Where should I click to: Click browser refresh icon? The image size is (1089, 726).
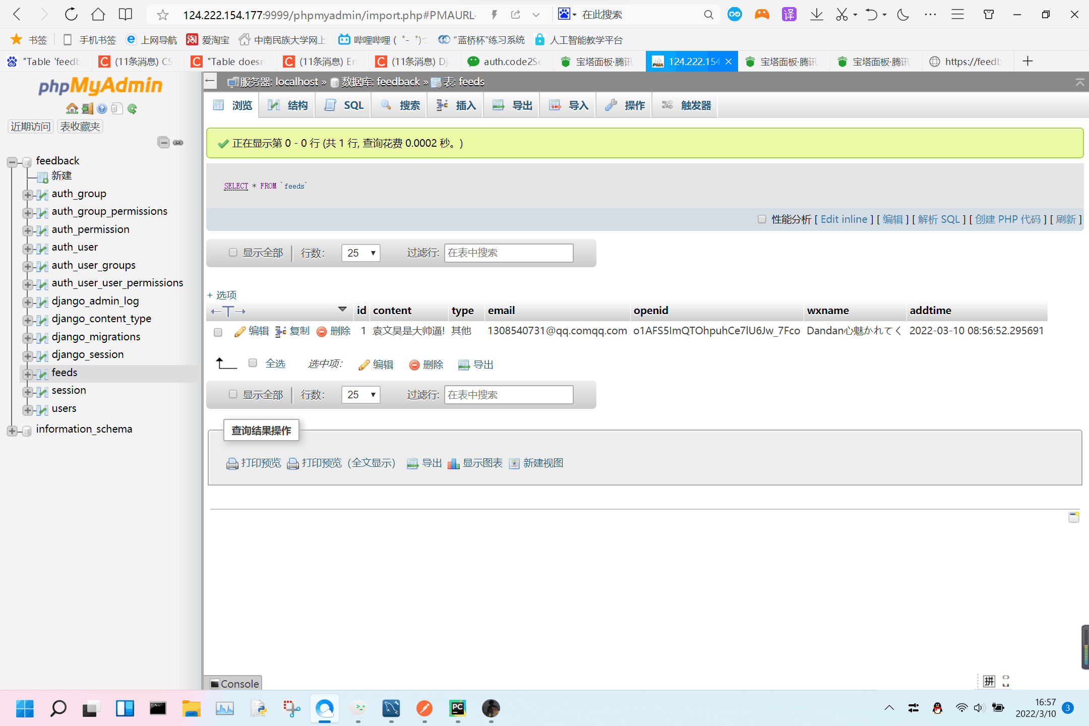pyautogui.click(x=71, y=15)
